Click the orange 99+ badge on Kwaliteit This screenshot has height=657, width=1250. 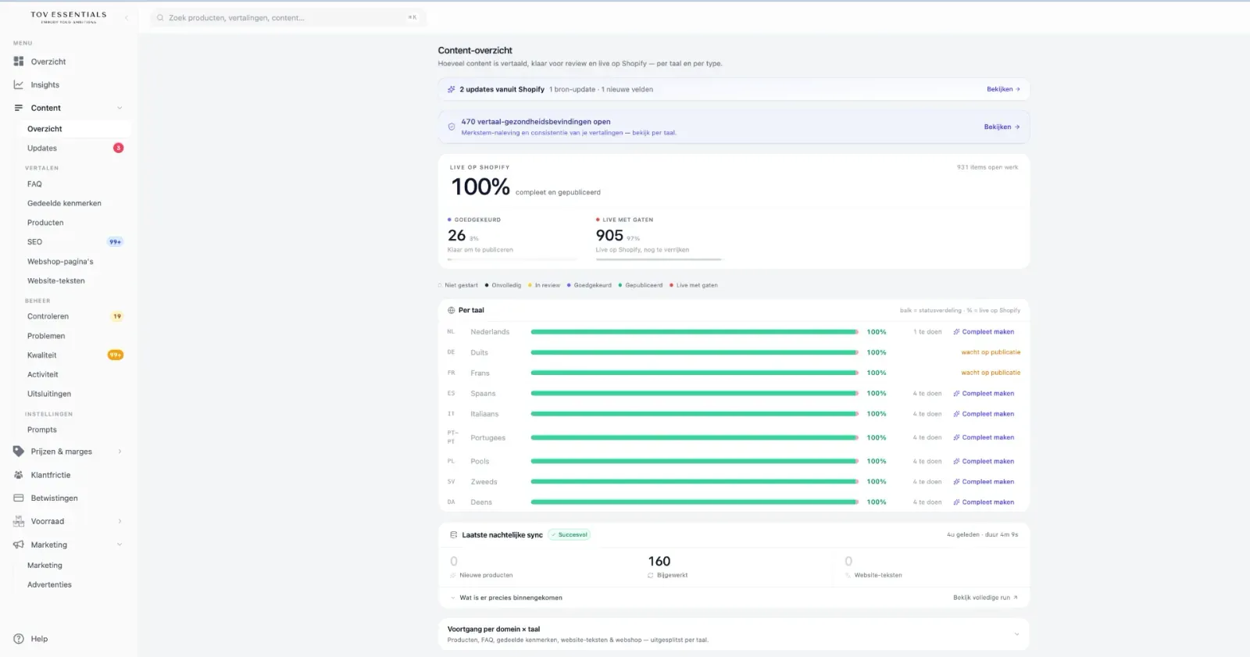(x=115, y=355)
